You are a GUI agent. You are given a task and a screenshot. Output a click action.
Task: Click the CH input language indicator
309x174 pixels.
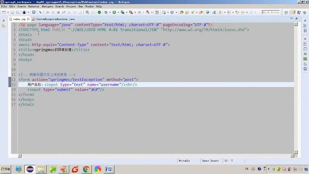[247, 169]
